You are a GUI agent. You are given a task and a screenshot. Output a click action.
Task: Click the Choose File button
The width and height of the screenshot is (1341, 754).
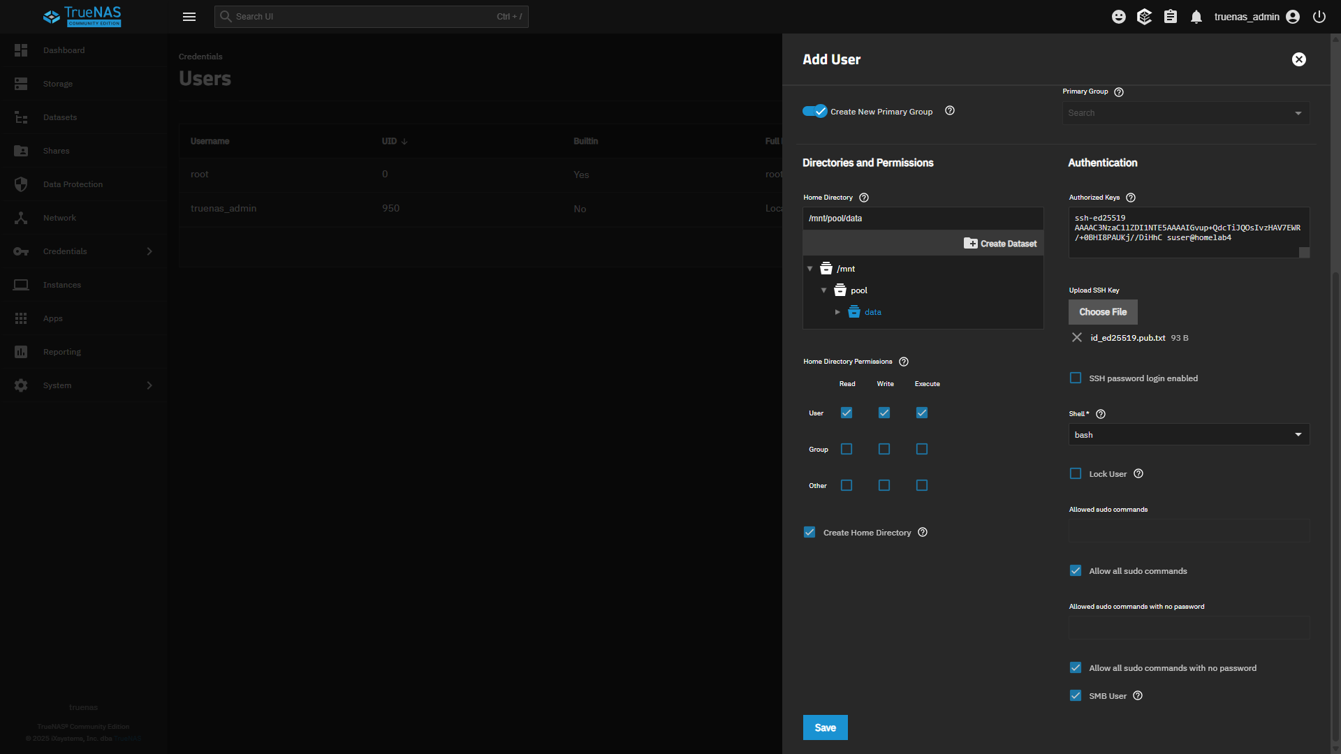pos(1102,312)
